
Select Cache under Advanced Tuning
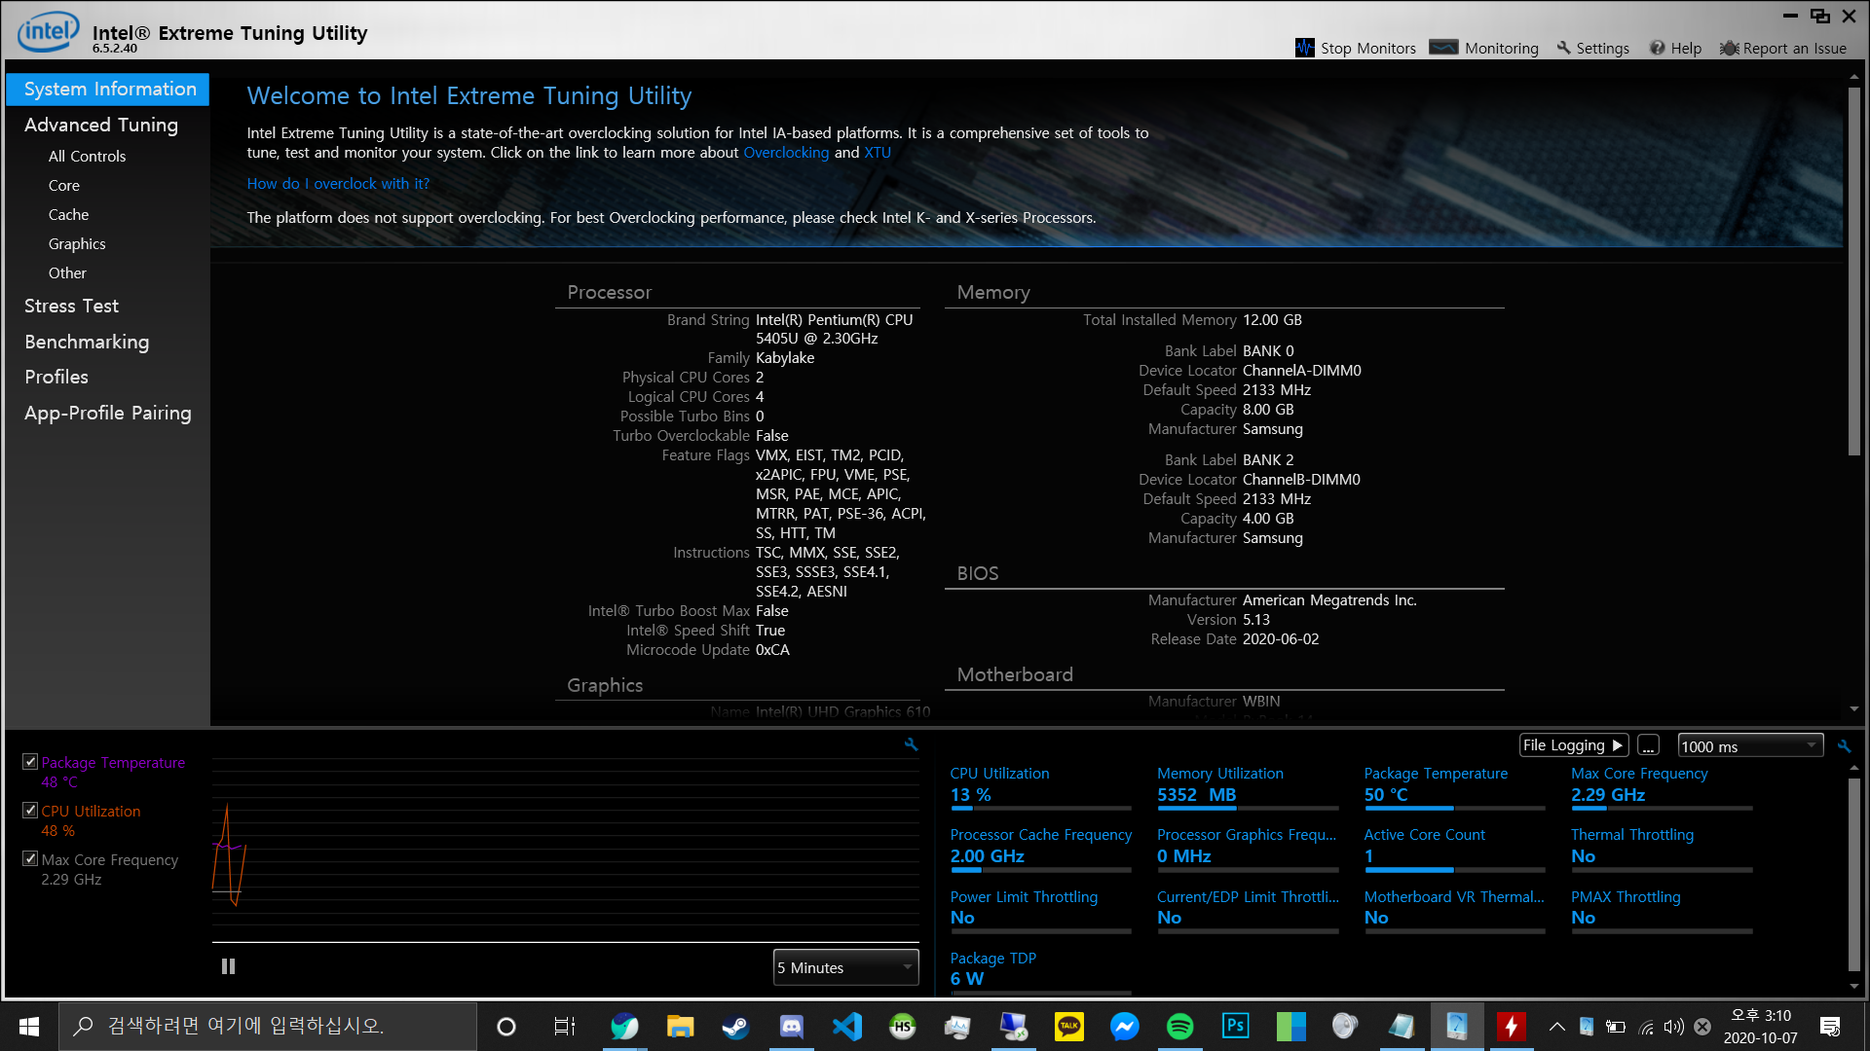point(68,214)
